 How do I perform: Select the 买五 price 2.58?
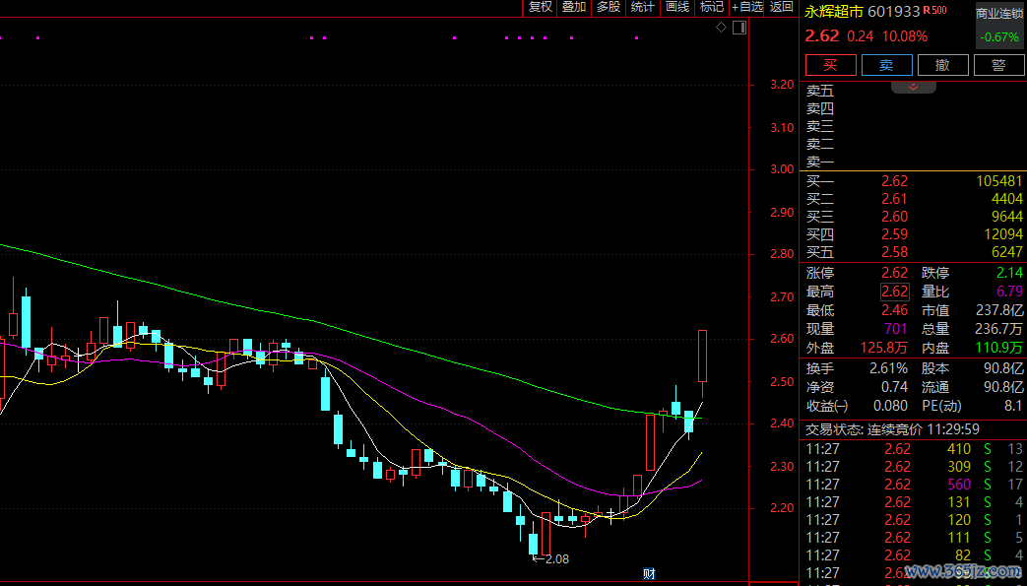tap(895, 252)
